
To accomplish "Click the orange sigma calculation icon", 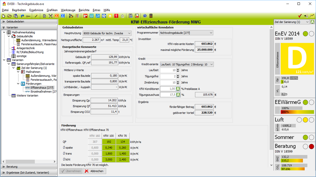I will pos(57,16).
